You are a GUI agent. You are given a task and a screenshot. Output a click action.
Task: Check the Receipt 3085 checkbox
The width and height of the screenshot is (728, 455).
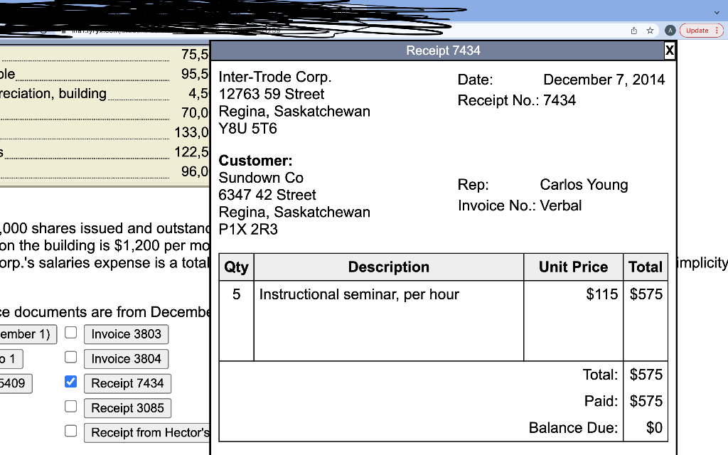tap(70, 406)
